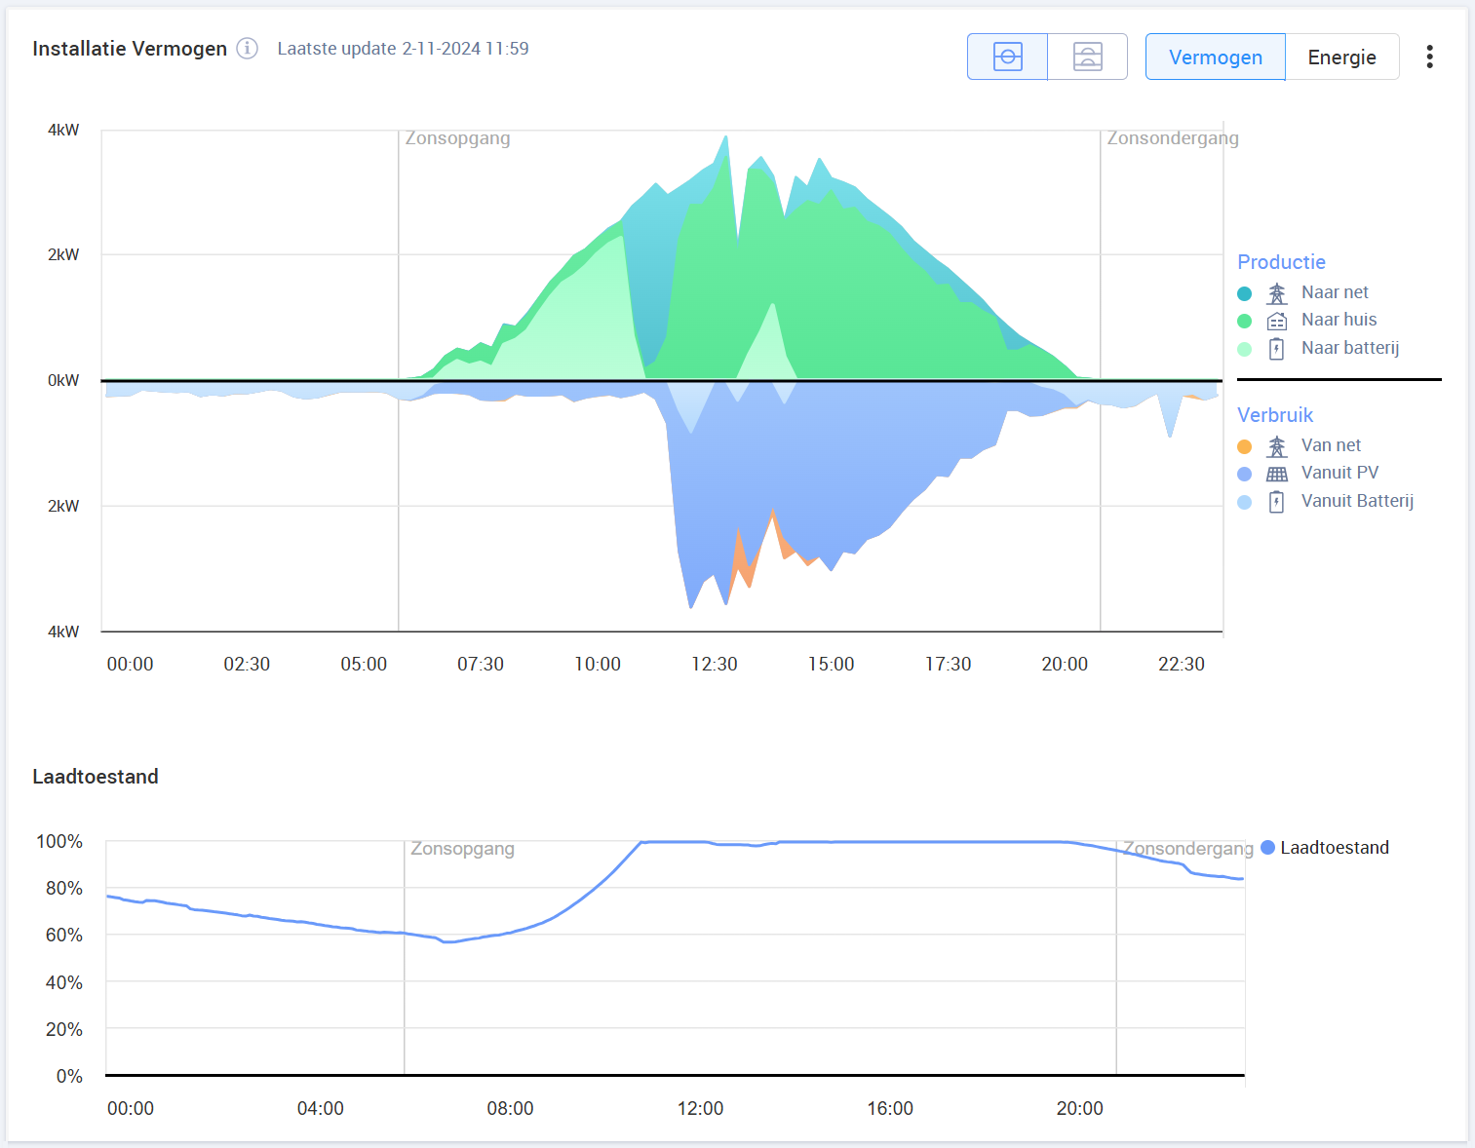Click the Vanuit PV blue color dot
The image size is (1475, 1148).
1244,474
